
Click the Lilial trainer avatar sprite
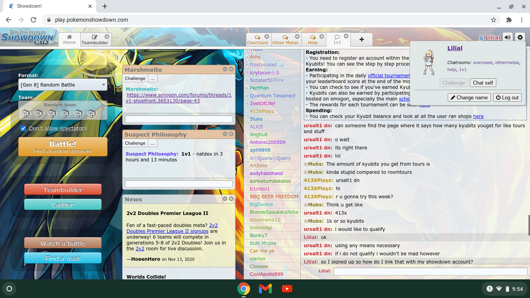(x=429, y=62)
